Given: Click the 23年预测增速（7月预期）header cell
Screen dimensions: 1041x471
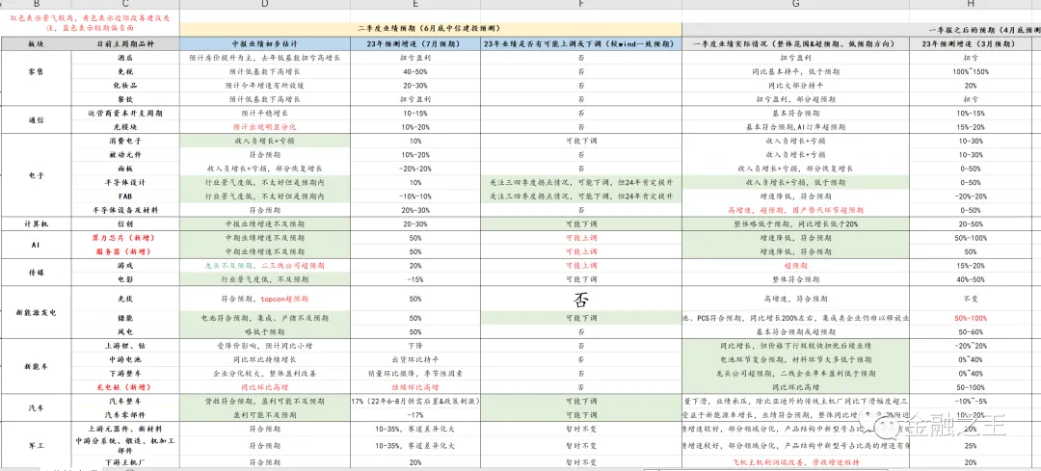Looking at the screenshot, I should tap(415, 43).
